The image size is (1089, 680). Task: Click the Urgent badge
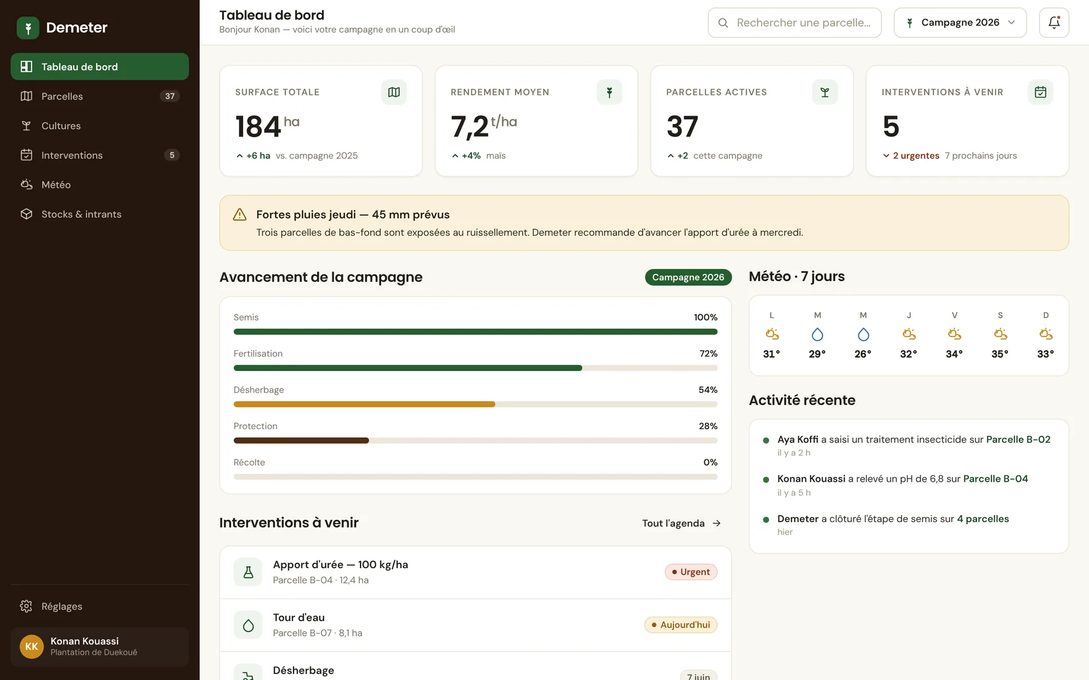pos(691,572)
